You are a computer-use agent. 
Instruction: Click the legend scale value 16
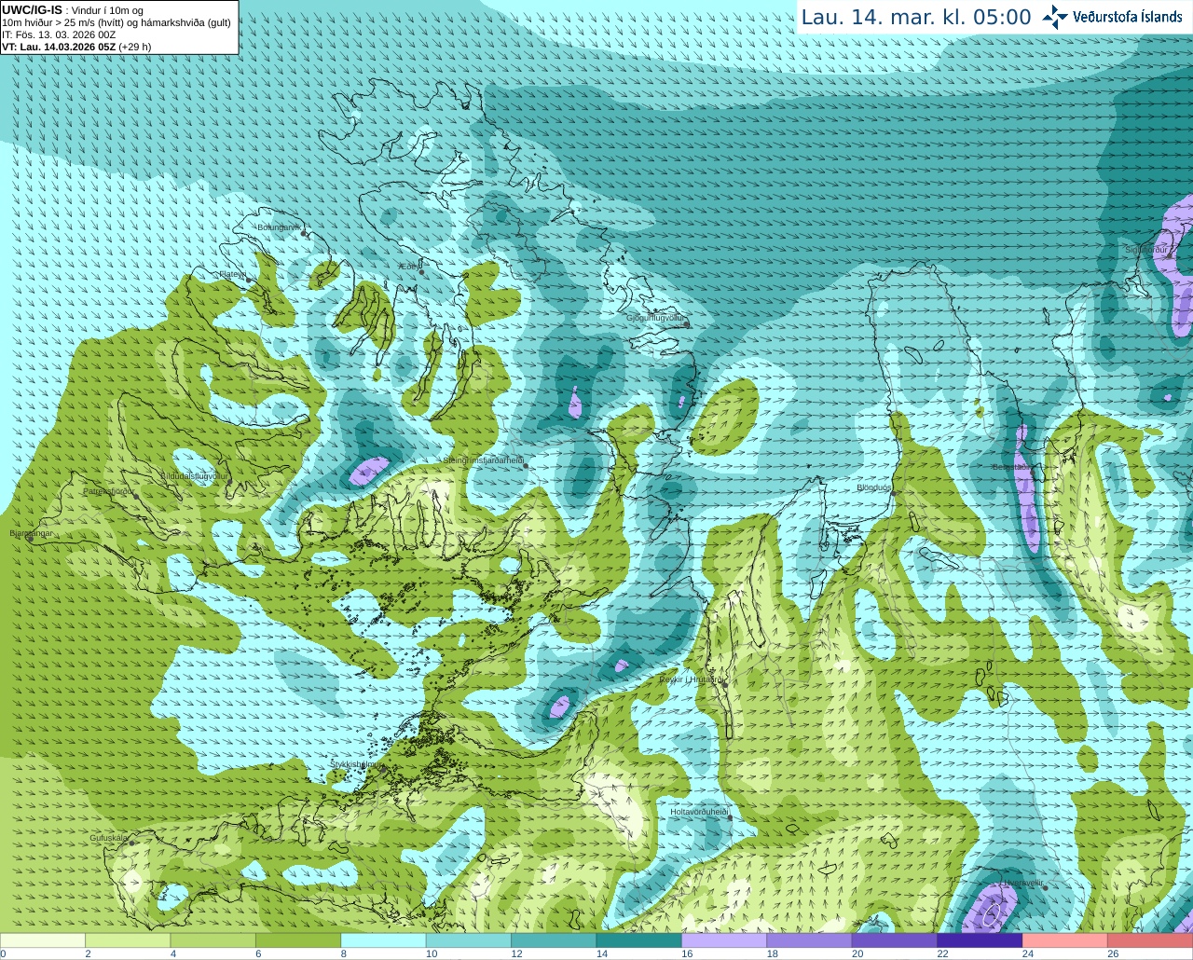687,953
